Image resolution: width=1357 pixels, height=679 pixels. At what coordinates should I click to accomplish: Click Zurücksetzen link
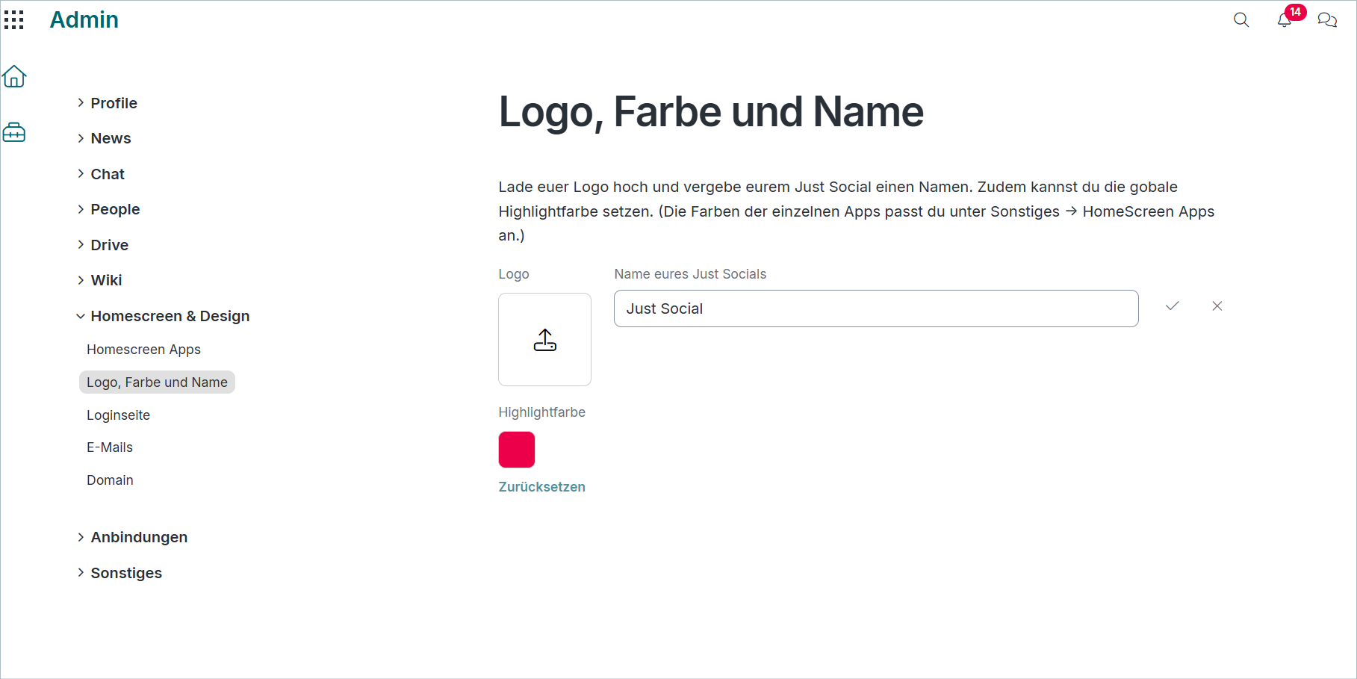point(542,487)
